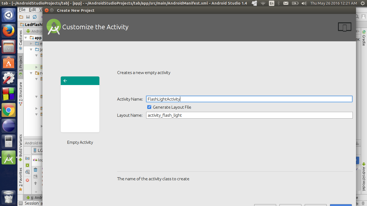Open Firefox from the Ubuntu dock

pos(9,31)
